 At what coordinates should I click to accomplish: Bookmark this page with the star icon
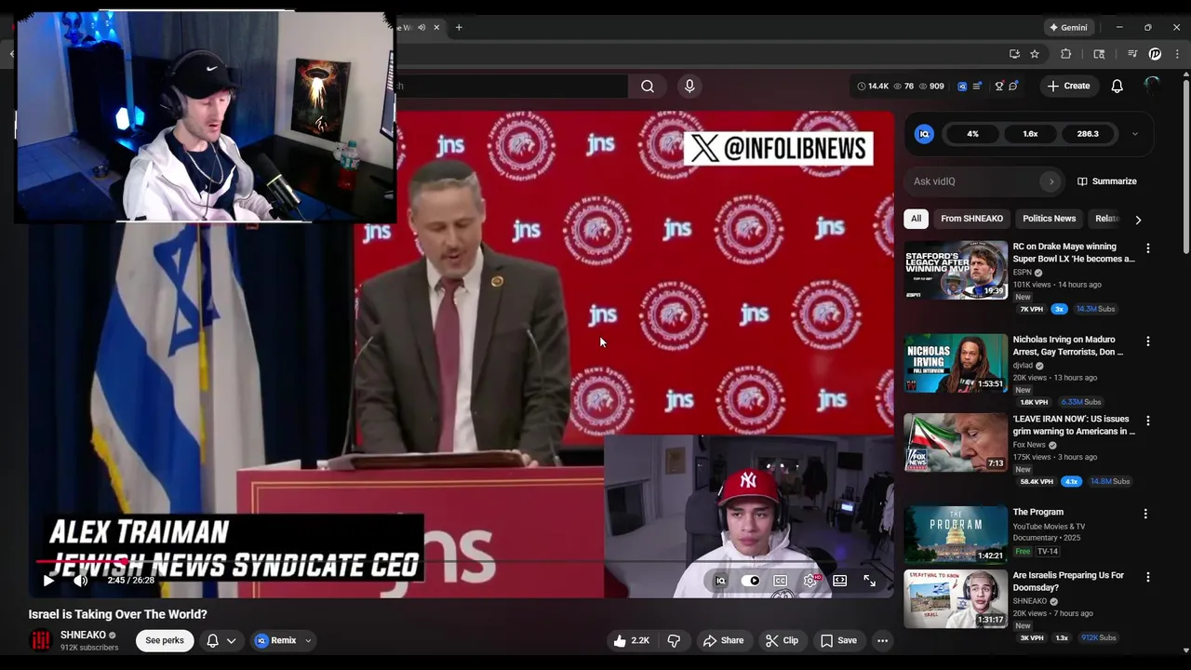coord(1035,54)
